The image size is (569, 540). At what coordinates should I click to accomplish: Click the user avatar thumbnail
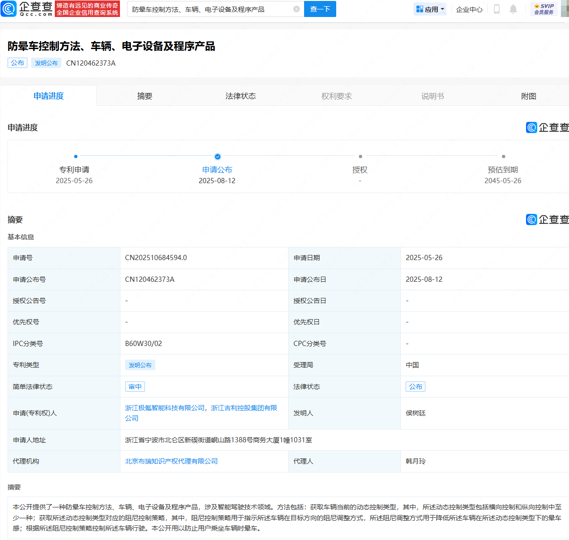pyautogui.click(x=565, y=9)
